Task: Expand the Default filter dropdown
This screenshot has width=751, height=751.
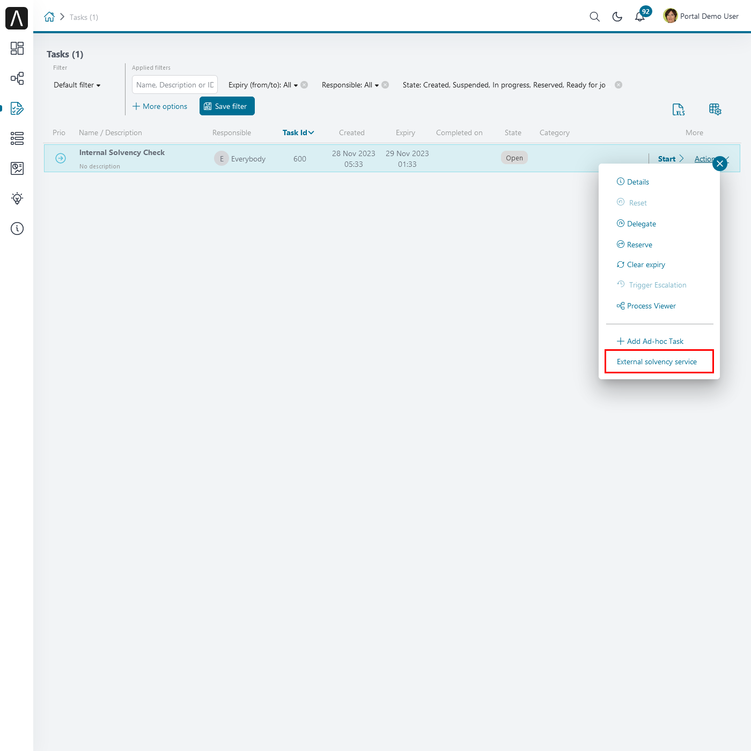Action: (x=77, y=85)
